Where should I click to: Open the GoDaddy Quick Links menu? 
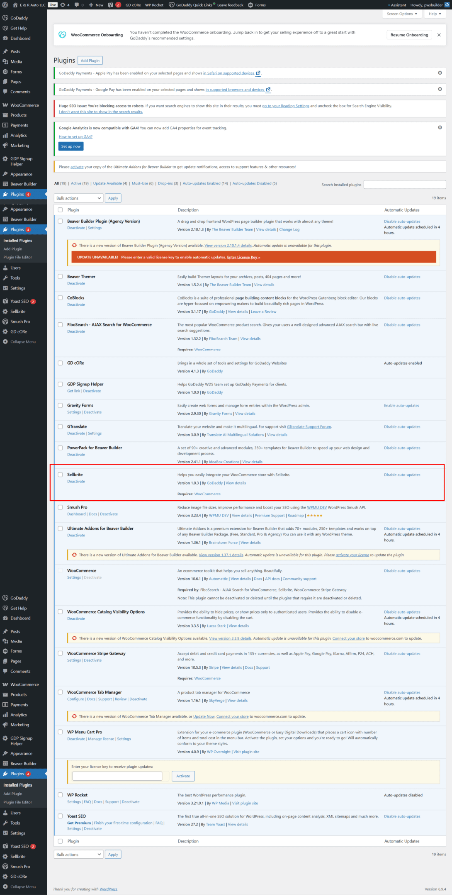[191, 5]
